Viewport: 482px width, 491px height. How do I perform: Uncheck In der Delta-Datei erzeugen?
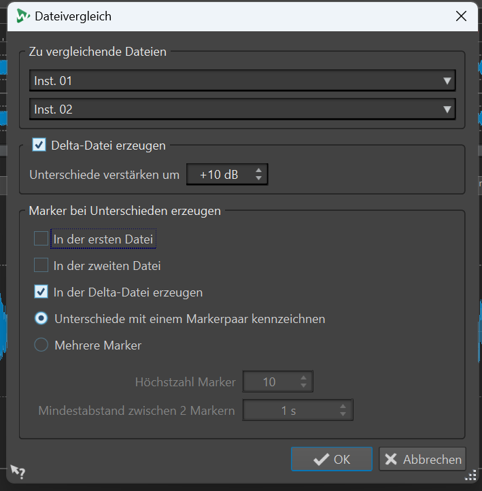(x=41, y=292)
